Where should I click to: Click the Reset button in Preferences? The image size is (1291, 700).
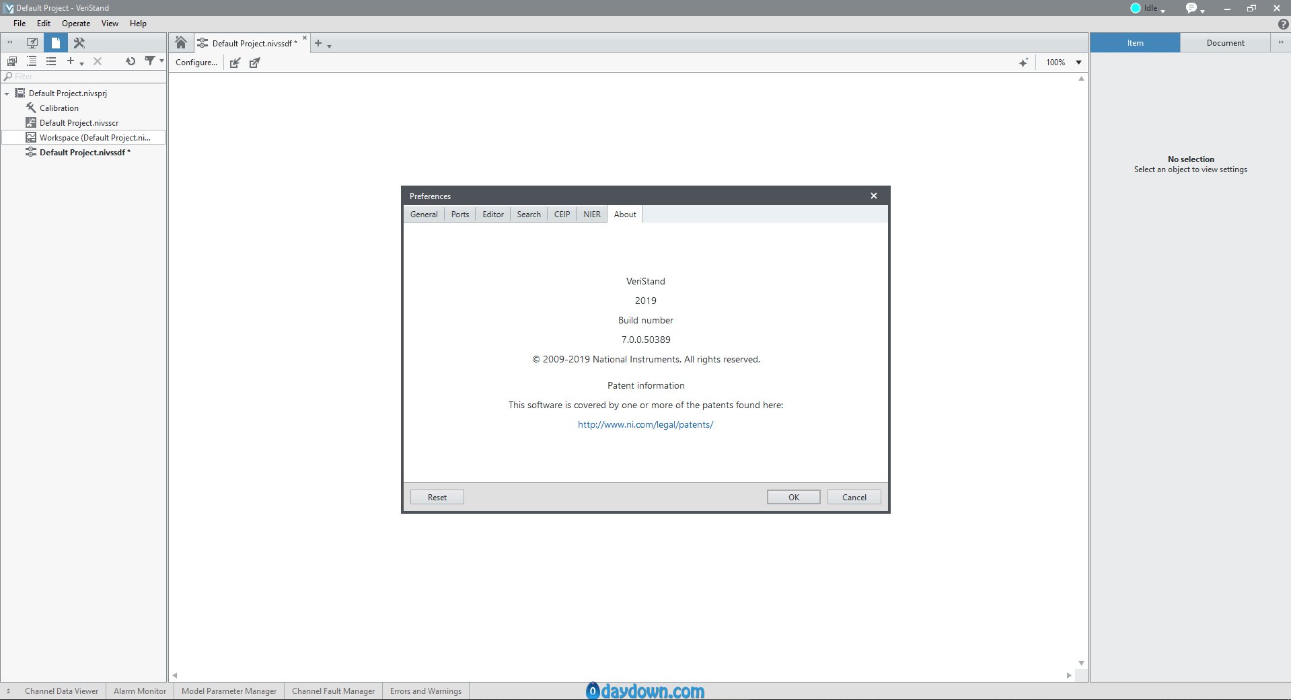click(x=437, y=498)
